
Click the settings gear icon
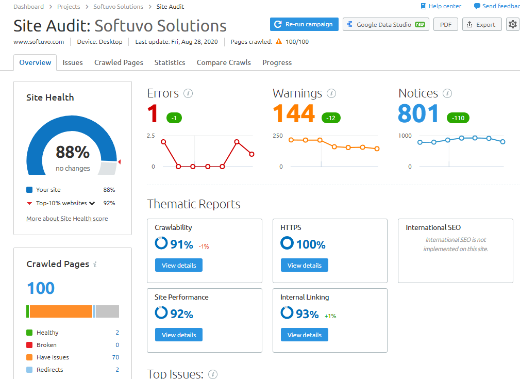513,25
